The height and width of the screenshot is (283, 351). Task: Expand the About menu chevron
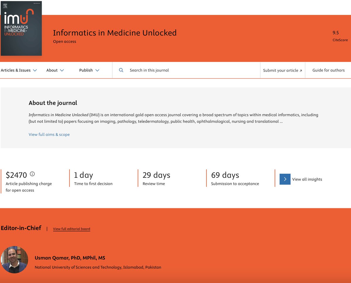62,70
